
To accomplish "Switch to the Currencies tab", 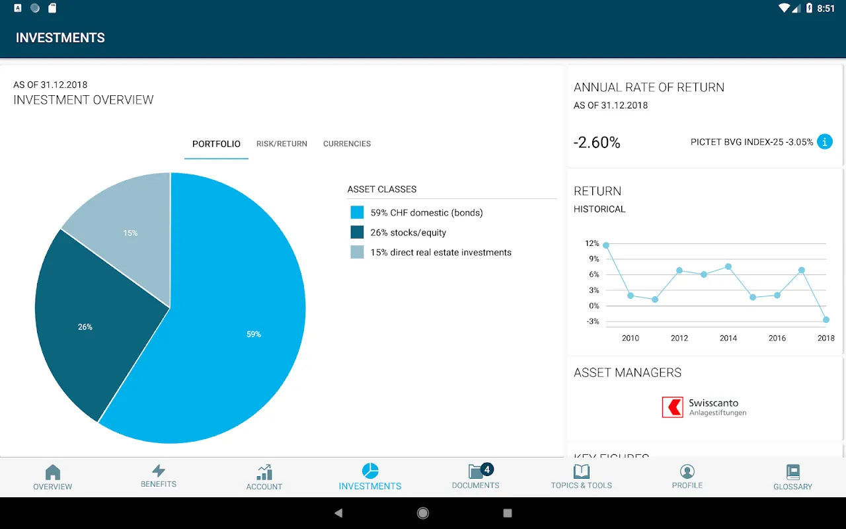I will coord(347,143).
